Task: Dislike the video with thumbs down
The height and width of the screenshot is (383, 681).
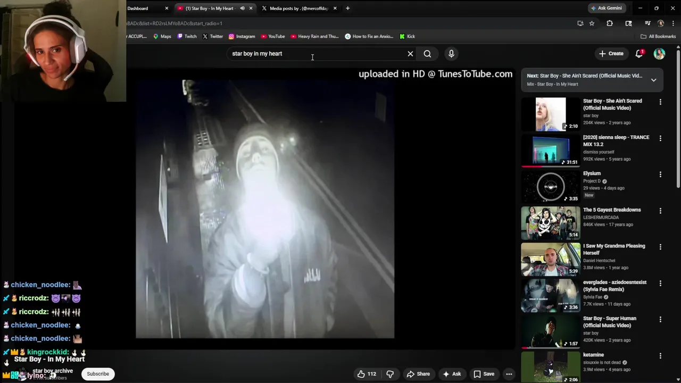Action: 390,374
